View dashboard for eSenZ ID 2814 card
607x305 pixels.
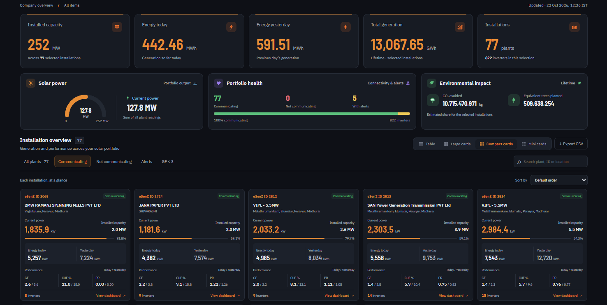(x=568, y=296)
